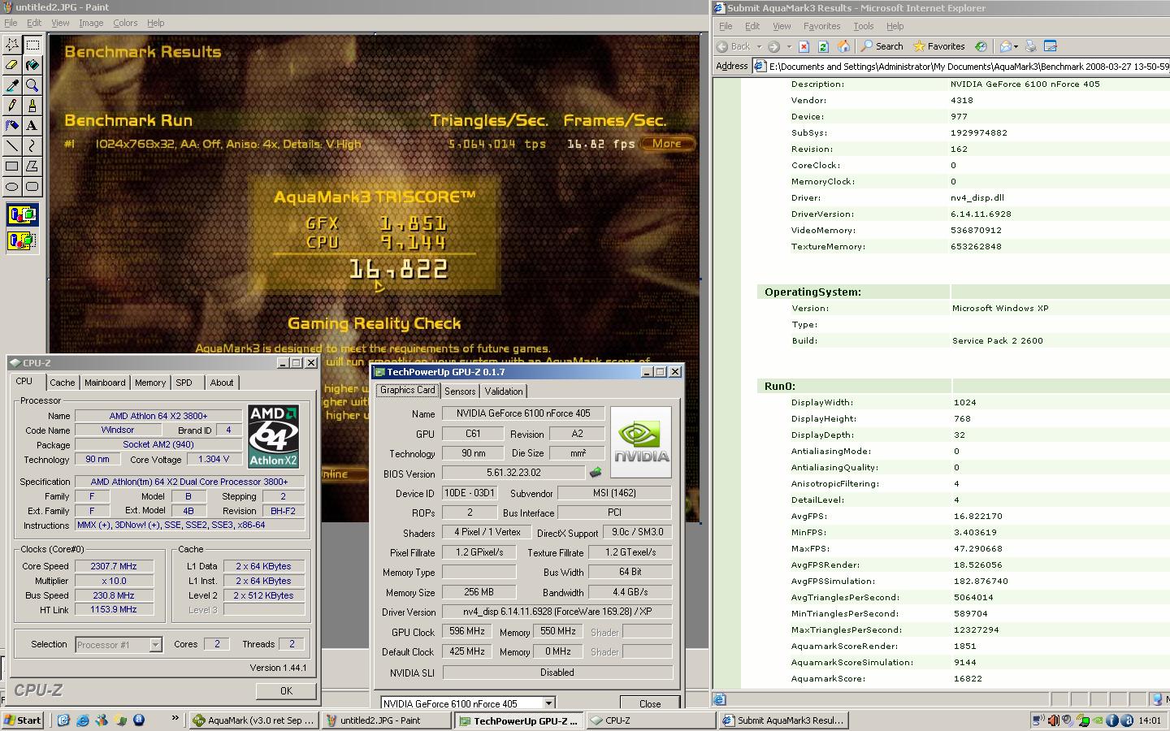Click the Service Pack 2 2600 build text
This screenshot has width=1170, height=731.
point(998,340)
